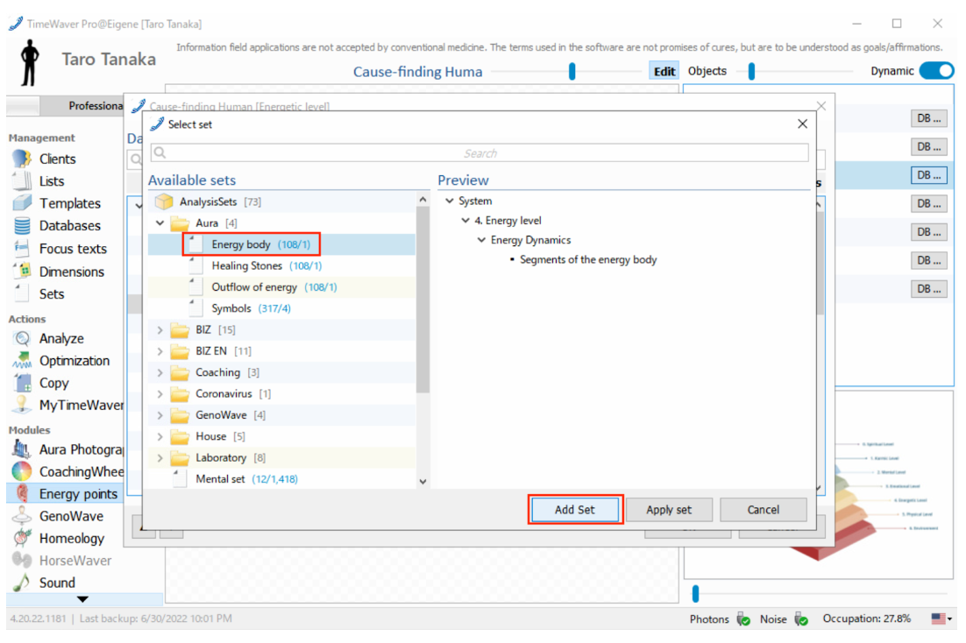Open Clients in Management sidebar

(x=57, y=159)
